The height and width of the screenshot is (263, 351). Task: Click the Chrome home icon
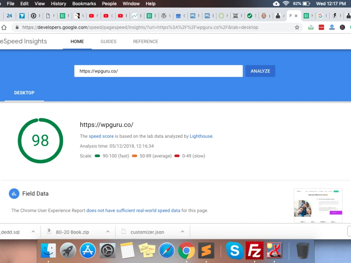pos(4,27)
